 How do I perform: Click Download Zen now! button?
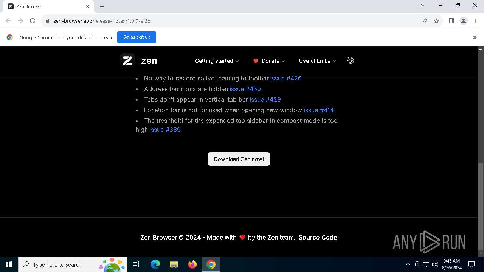pos(239,159)
